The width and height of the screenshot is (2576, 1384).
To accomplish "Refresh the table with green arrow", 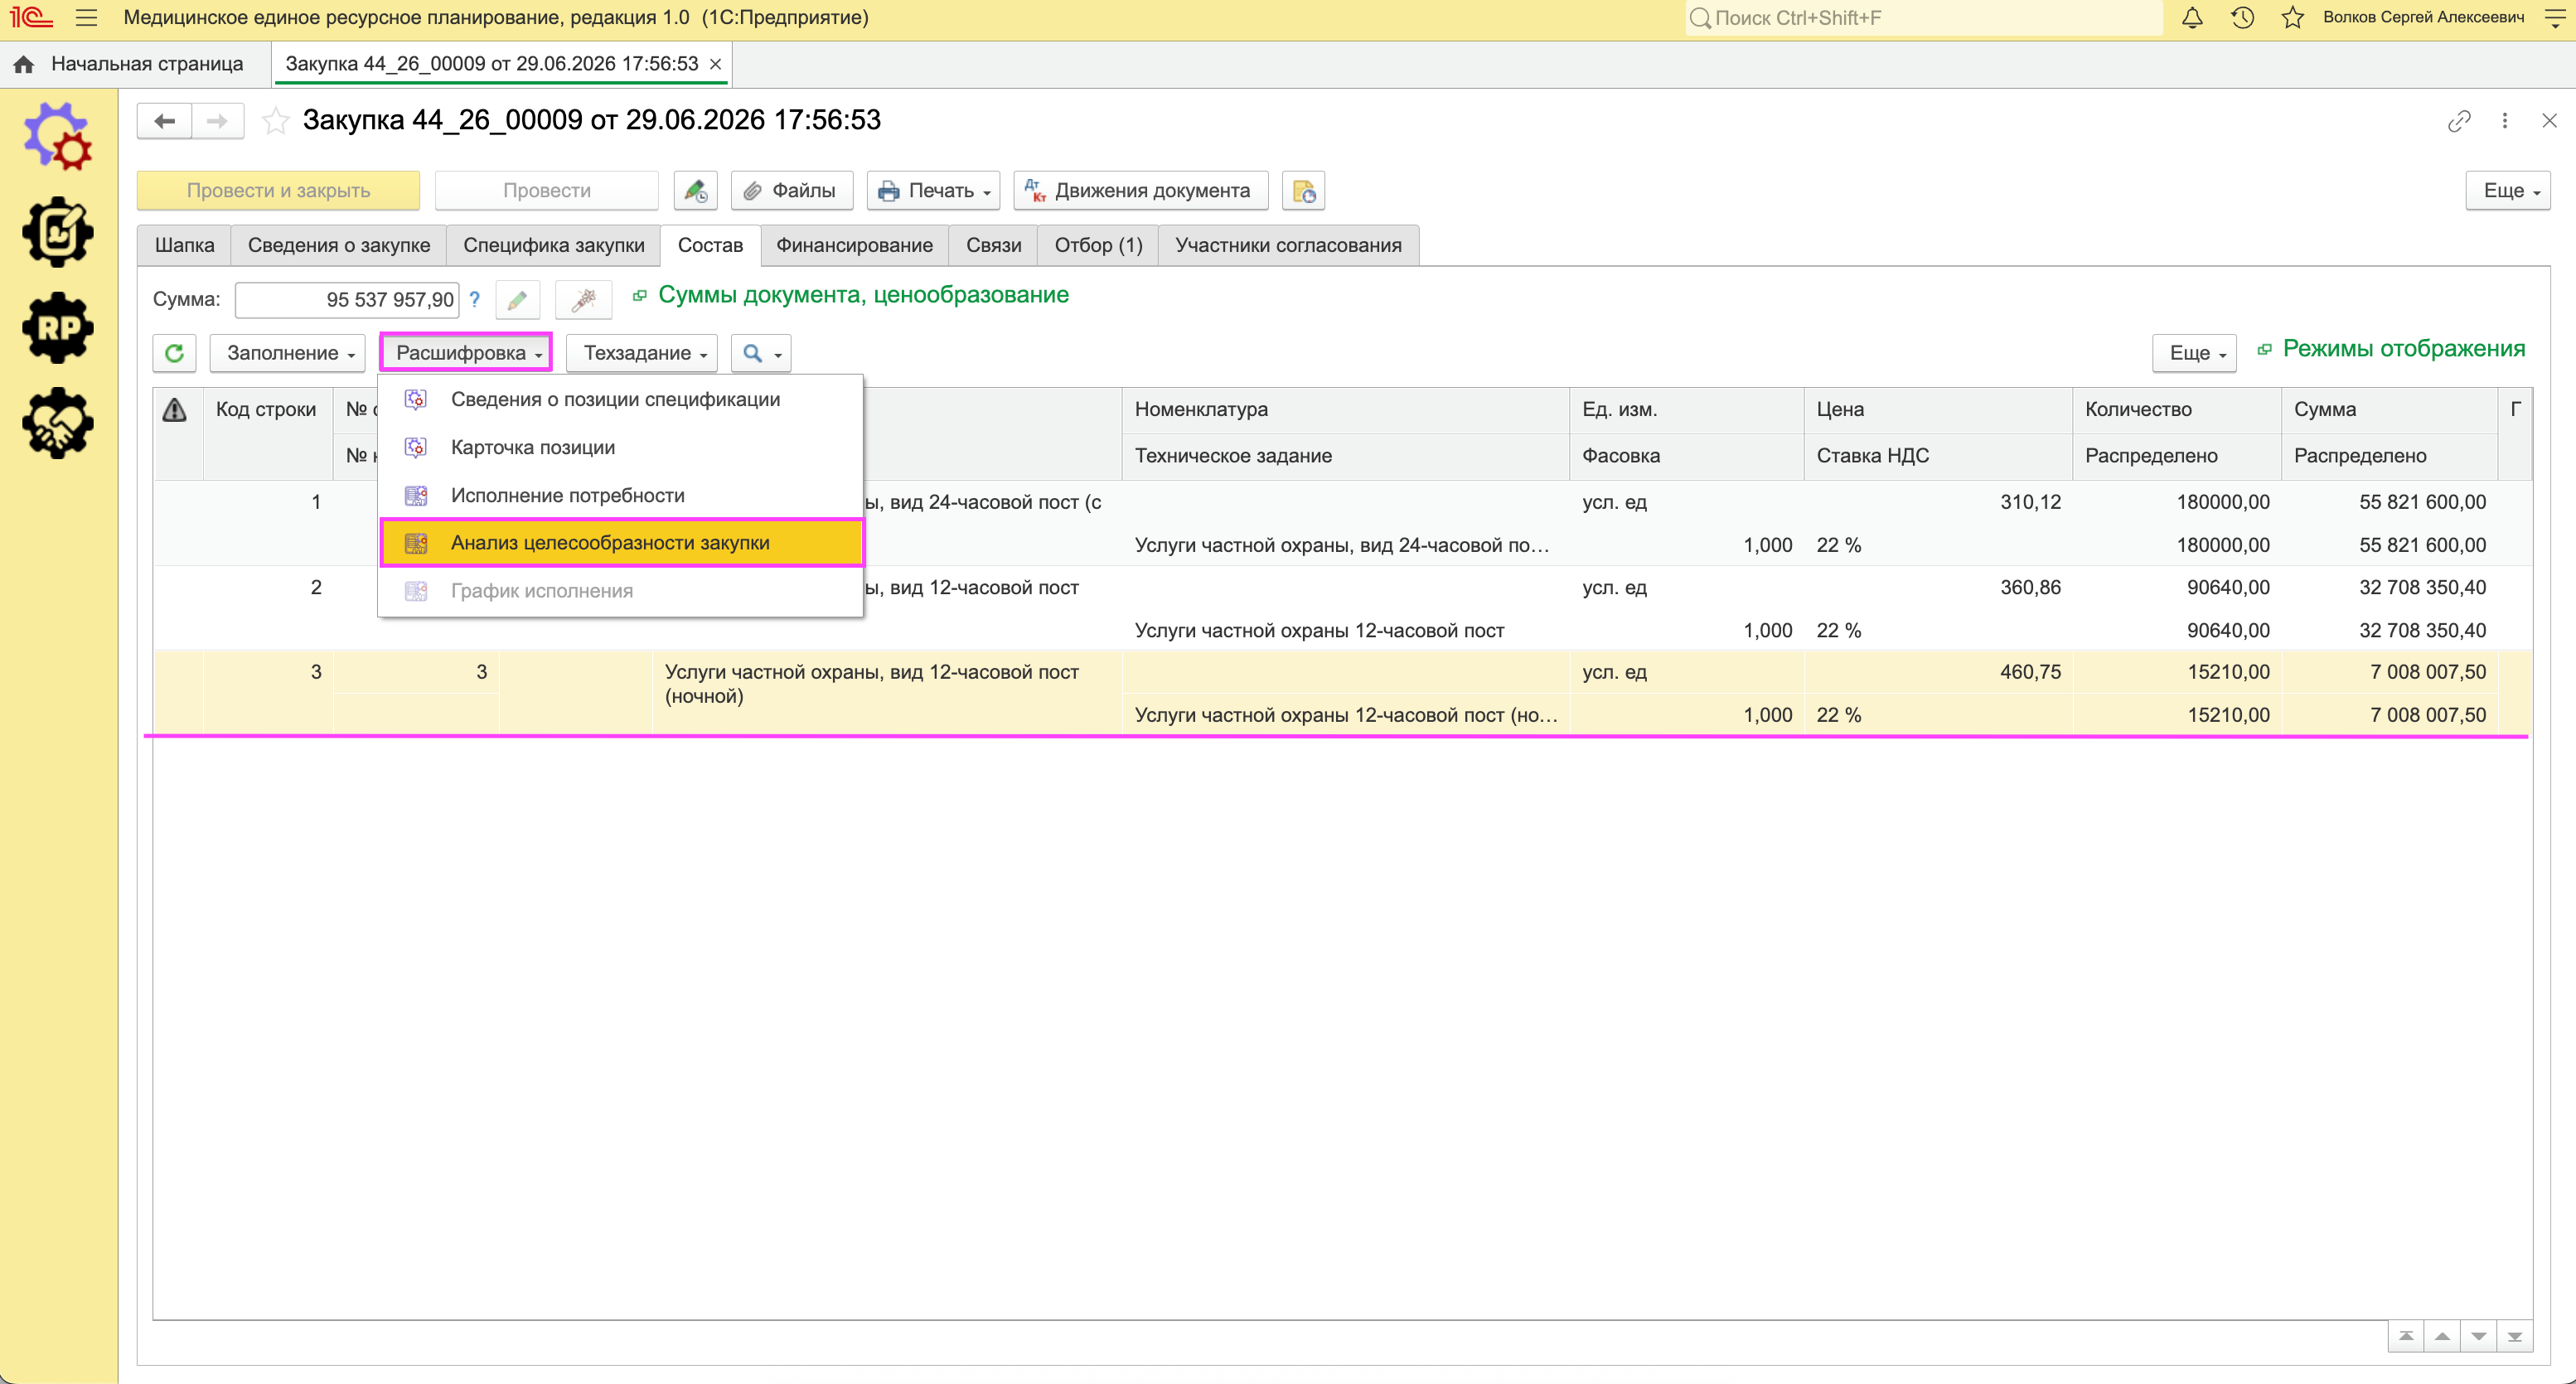I will point(174,353).
